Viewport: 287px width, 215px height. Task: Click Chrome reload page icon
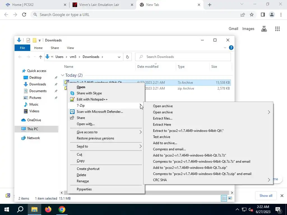click(24, 15)
